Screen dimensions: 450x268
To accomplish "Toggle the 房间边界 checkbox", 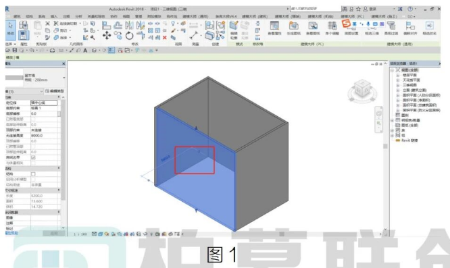I will click(33, 157).
